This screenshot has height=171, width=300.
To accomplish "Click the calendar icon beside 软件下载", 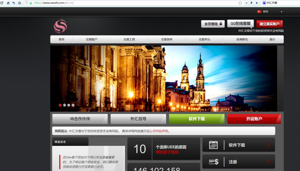I will (213, 145).
